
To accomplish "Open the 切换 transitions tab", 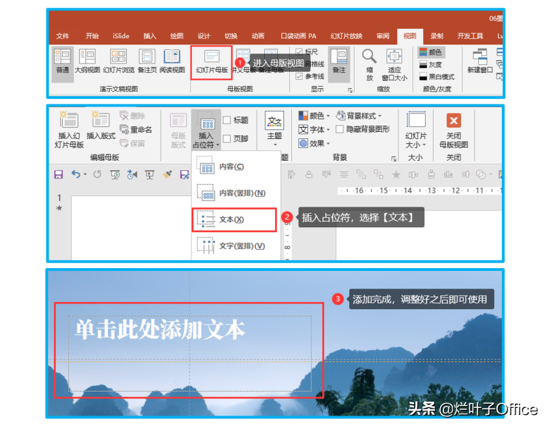I will tap(231, 36).
